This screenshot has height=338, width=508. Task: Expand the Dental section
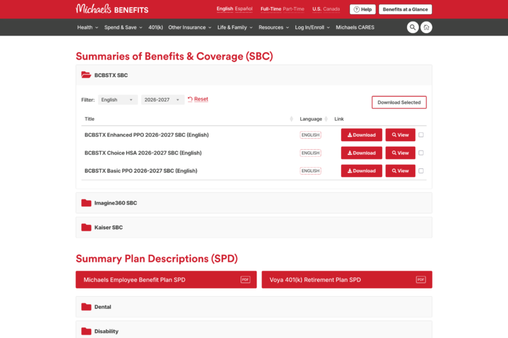253,307
